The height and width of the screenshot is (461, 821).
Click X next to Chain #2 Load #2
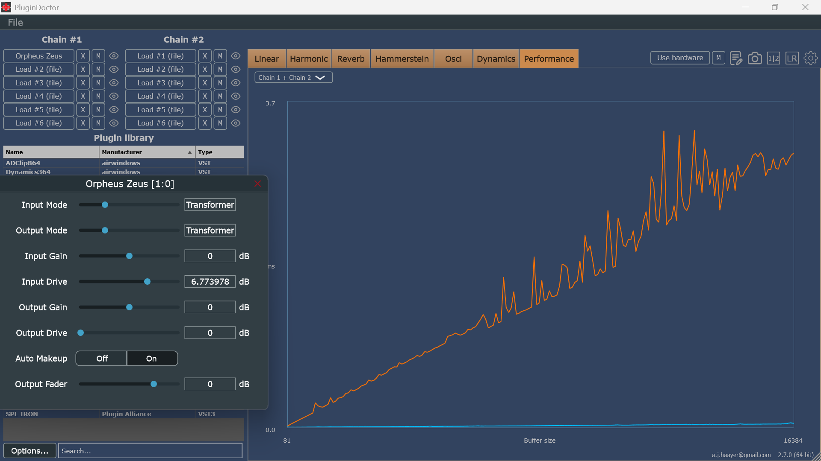[205, 69]
